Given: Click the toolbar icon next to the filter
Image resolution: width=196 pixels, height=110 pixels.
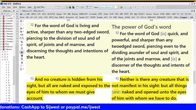Looking at the screenshot, I should (x=90, y=7).
